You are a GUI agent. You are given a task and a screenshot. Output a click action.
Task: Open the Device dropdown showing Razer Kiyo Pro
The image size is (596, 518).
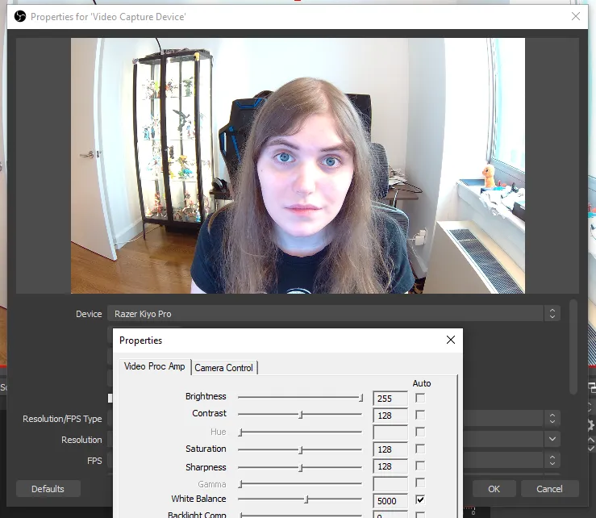point(552,314)
